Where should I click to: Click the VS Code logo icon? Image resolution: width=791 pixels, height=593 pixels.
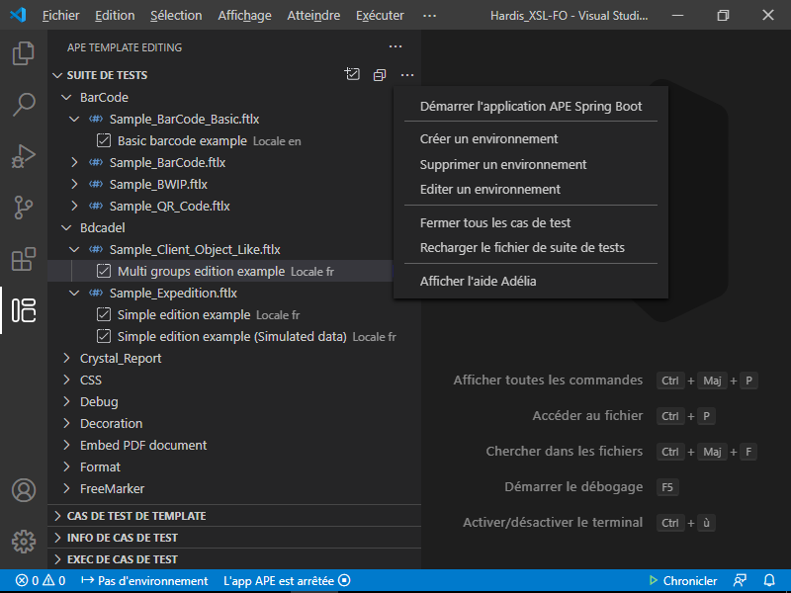(x=18, y=15)
